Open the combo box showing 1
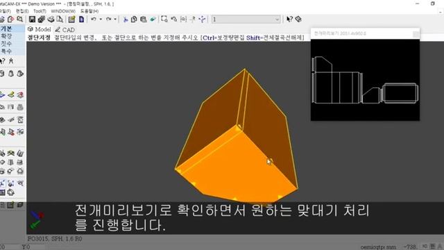The image size is (444, 250). click(246, 19)
